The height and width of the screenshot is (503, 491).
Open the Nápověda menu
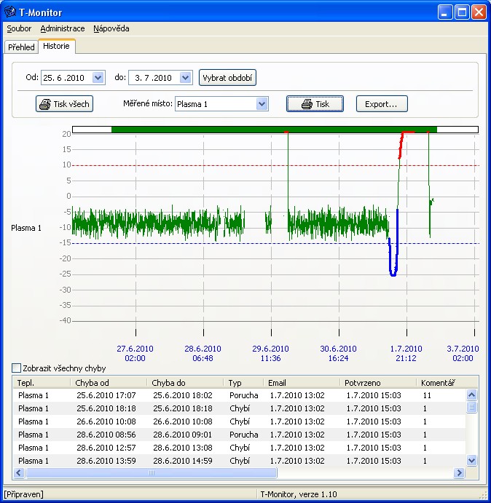point(111,28)
